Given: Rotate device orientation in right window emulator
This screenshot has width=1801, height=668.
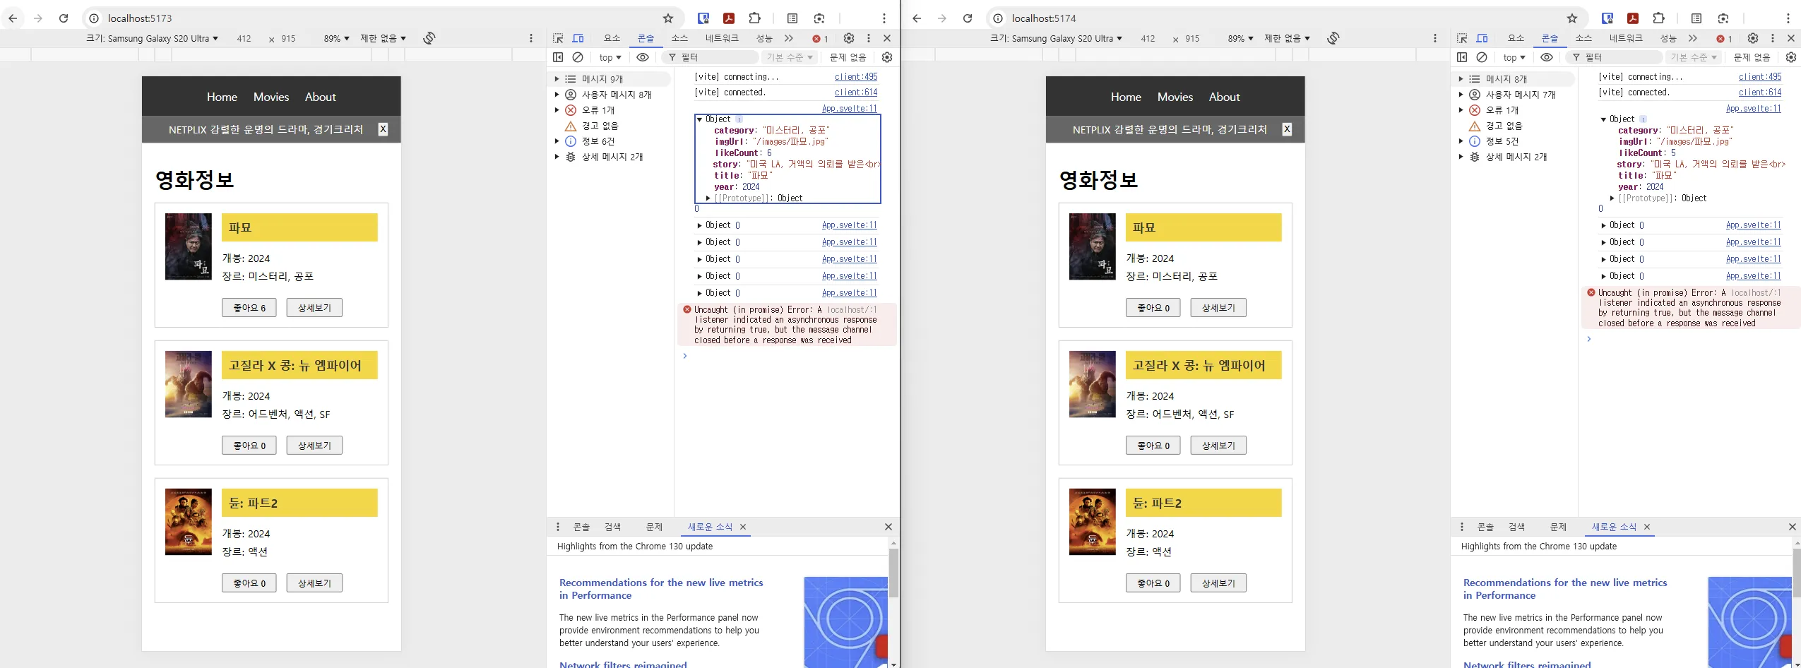Looking at the screenshot, I should point(1333,38).
